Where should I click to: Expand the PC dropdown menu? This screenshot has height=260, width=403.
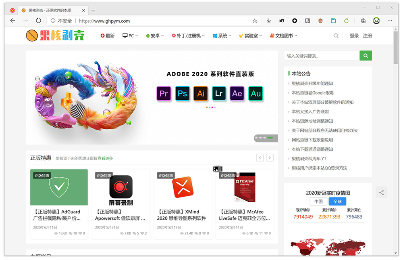point(130,36)
